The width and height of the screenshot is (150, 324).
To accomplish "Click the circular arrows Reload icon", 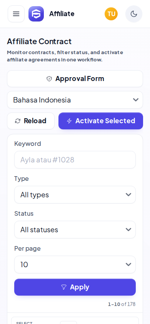I will (18, 121).
